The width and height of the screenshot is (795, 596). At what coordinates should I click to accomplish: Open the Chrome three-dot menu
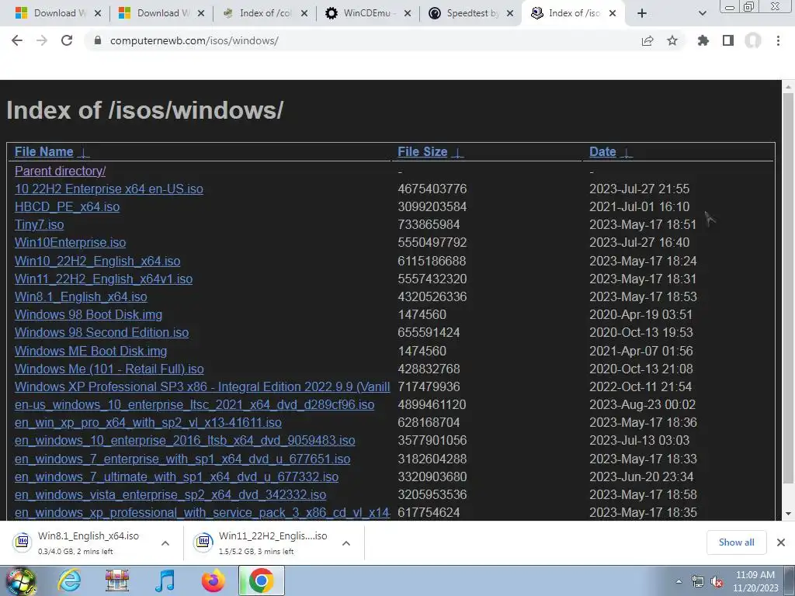tap(778, 40)
